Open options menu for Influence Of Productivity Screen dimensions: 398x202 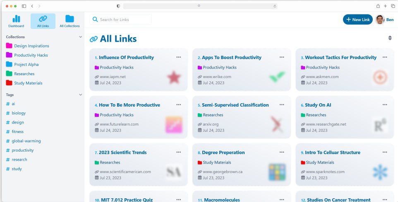tap(179, 57)
